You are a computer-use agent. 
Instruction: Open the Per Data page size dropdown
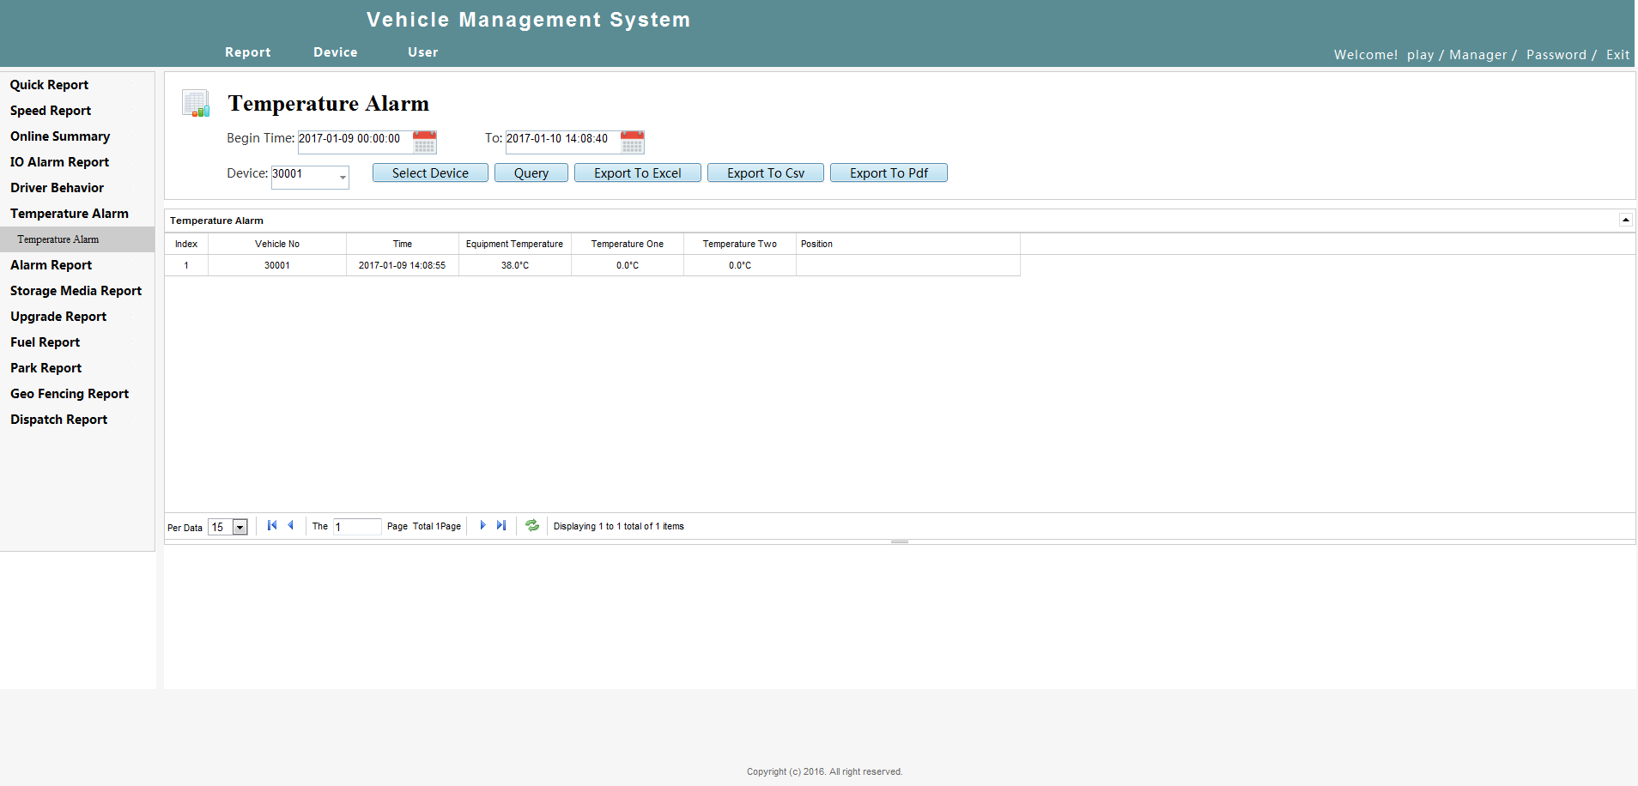(x=240, y=527)
